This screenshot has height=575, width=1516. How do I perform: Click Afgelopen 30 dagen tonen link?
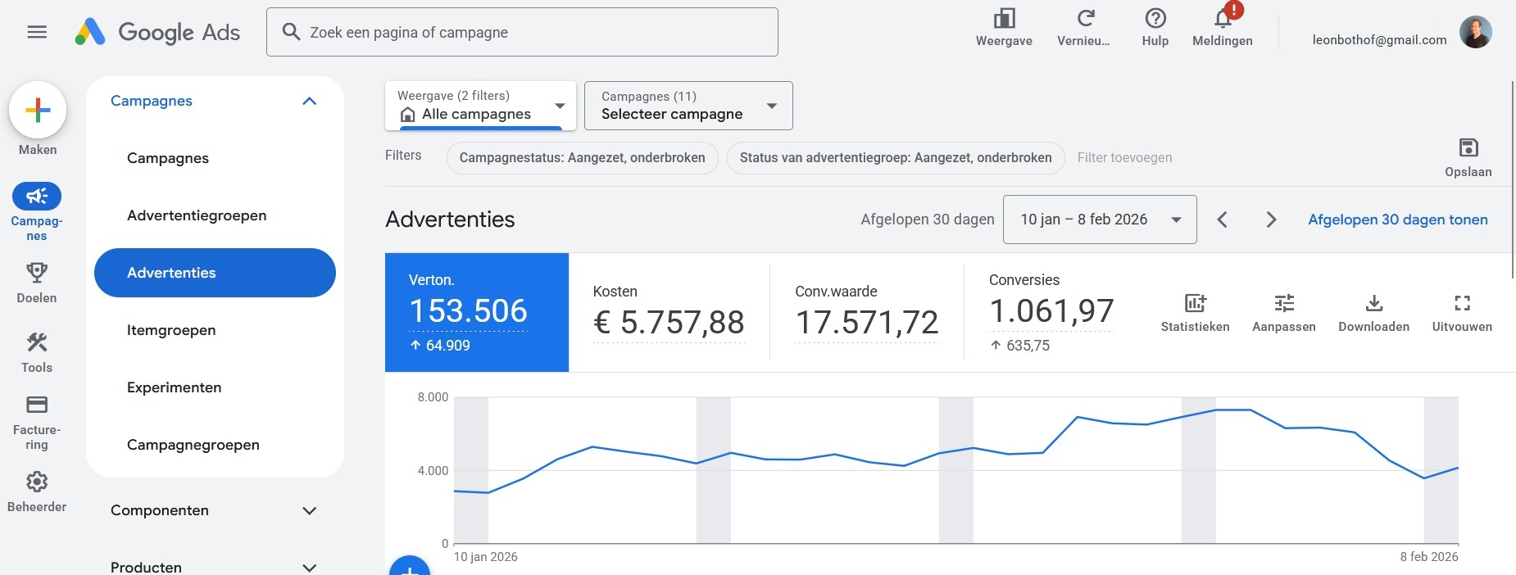click(1398, 220)
